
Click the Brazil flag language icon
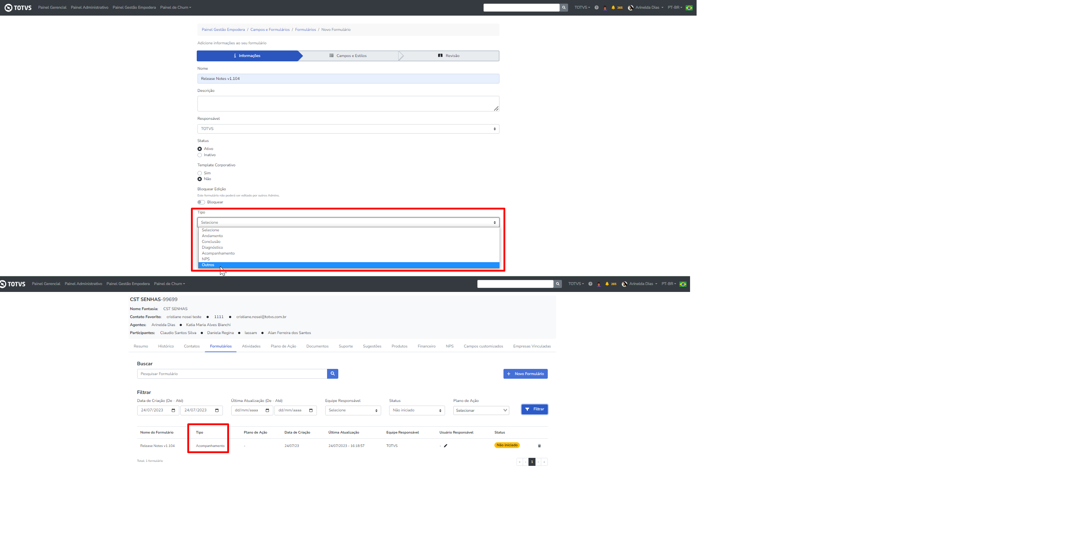[689, 8]
